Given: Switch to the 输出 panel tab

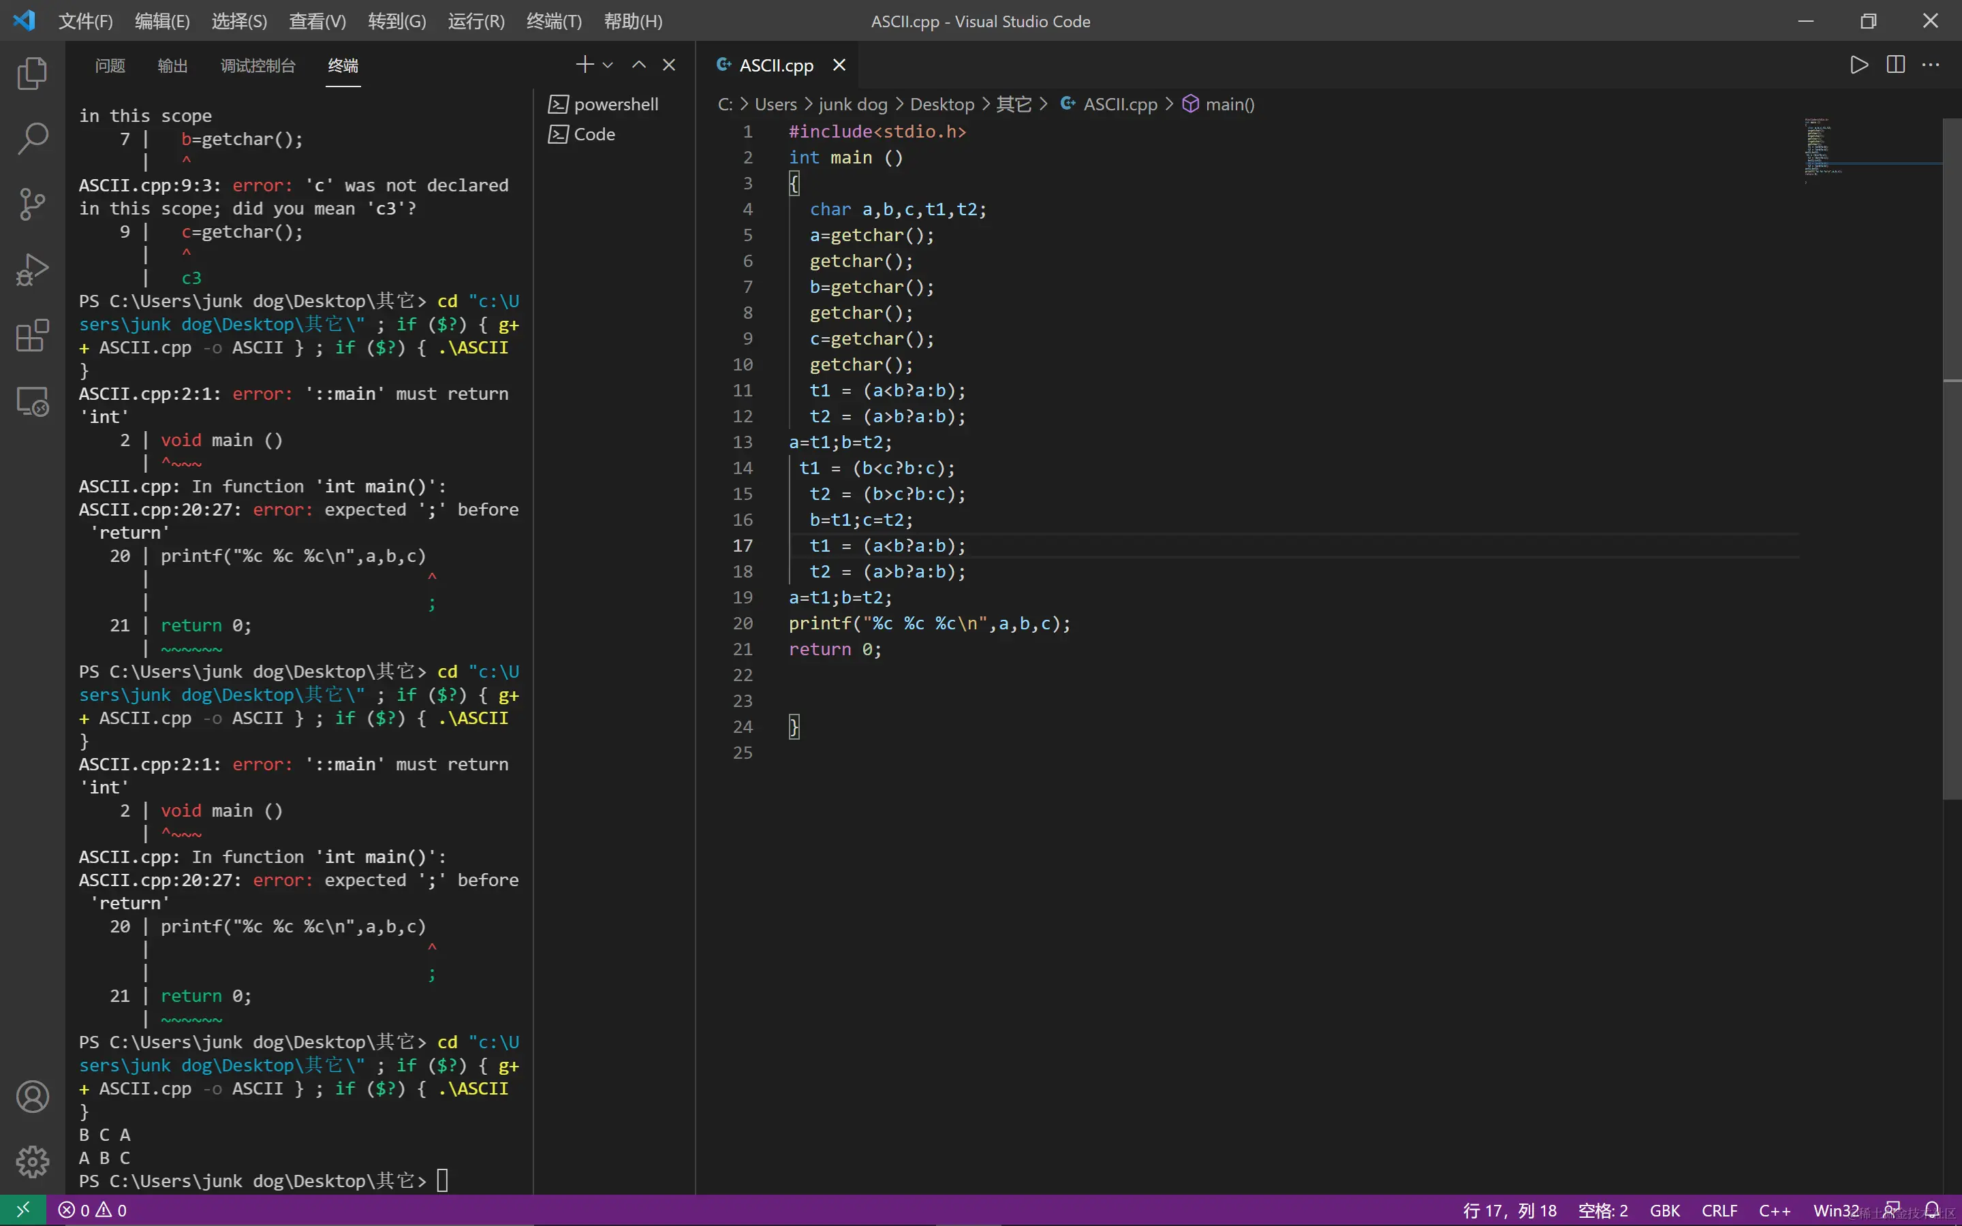Looking at the screenshot, I should coord(172,65).
